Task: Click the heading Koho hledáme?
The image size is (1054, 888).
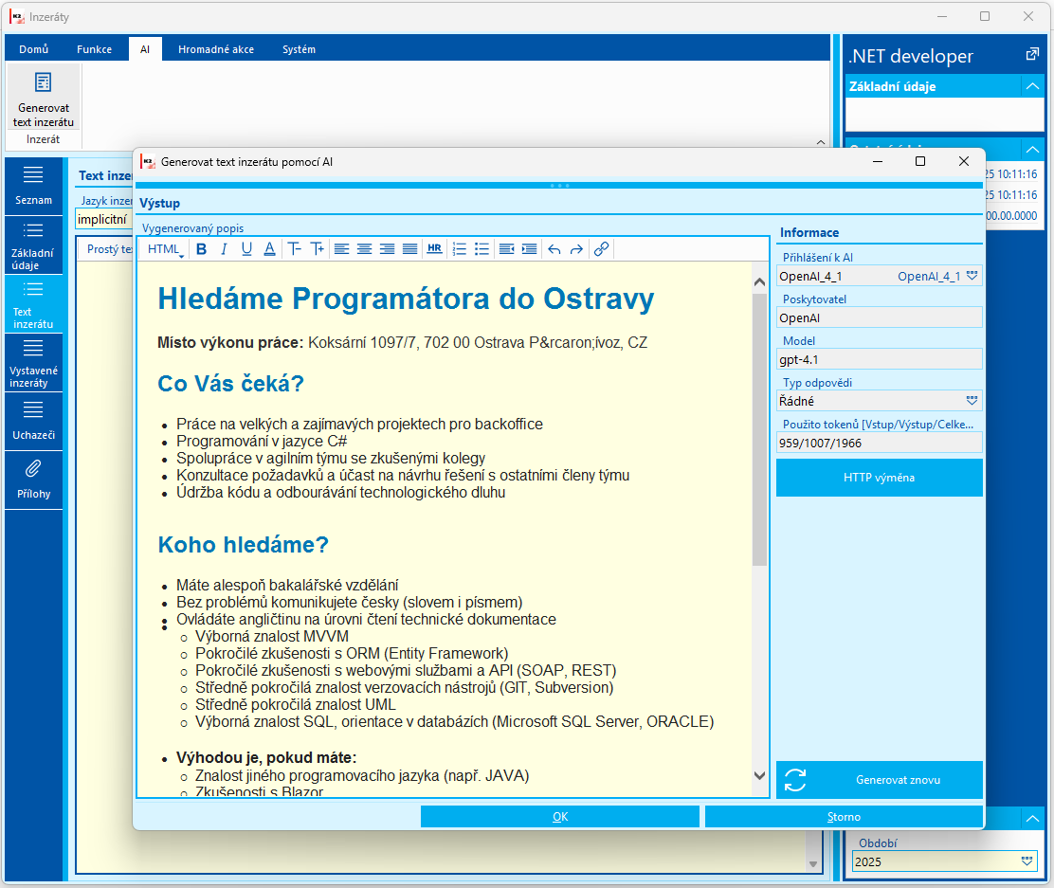Action: (x=244, y=545)
